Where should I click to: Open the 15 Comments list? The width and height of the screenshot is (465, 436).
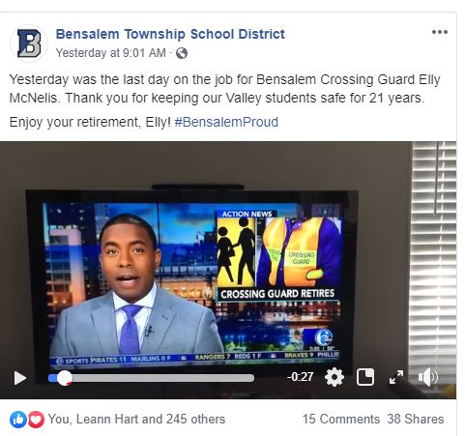coord(341,420)
